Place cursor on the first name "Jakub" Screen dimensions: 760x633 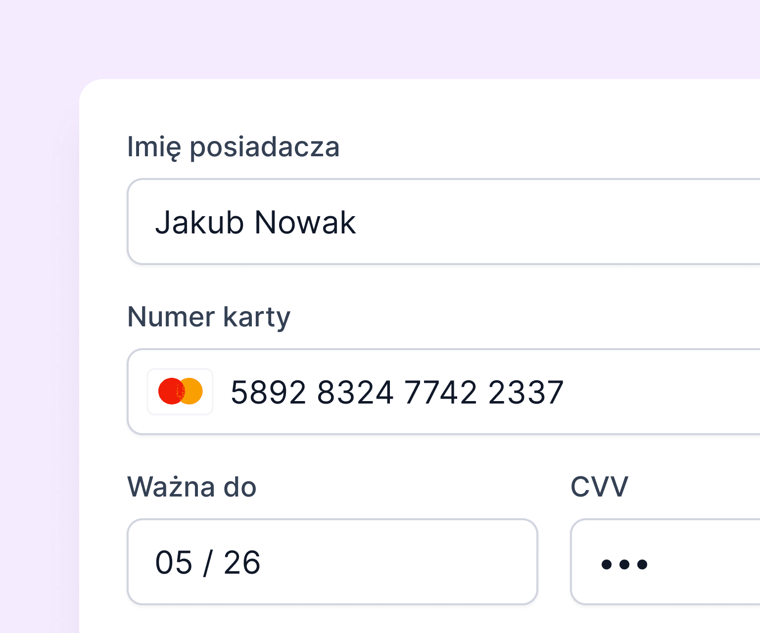click(199, 222)
